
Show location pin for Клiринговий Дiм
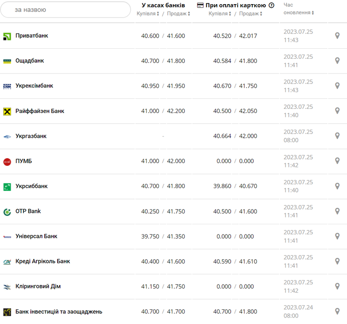[337, 286]
